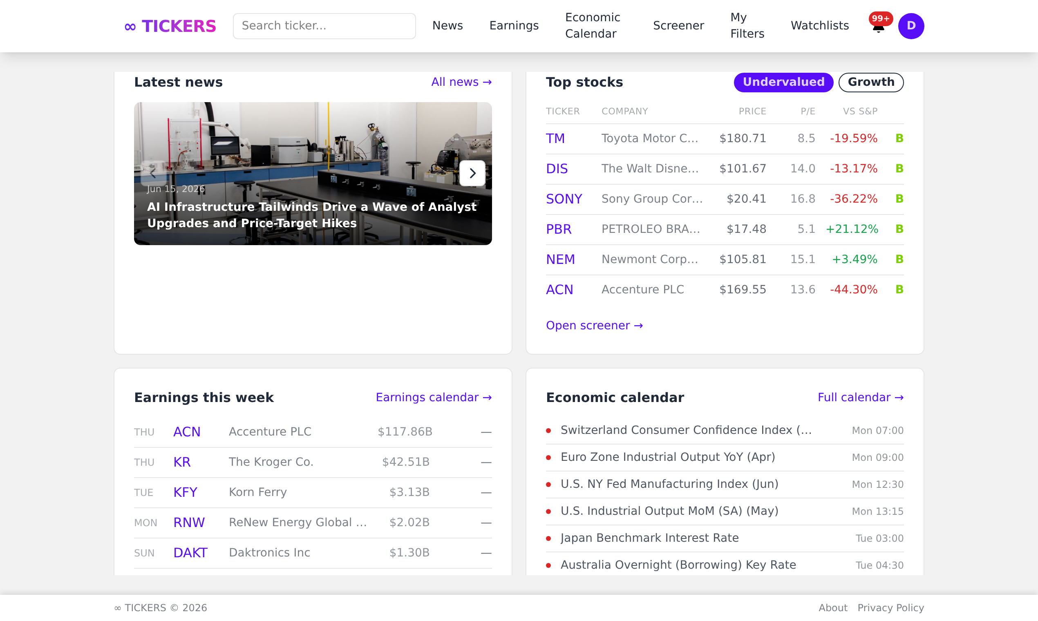1038x621 pixels.
Task: Open the ACN ticker in Top stocks
Action: (x=559, y=290)
